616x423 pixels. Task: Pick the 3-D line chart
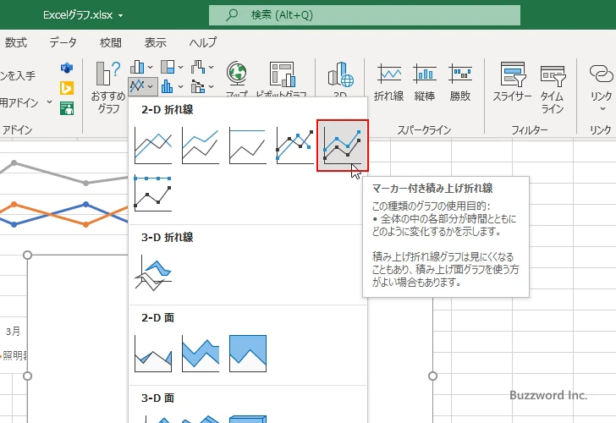[x=152, y=275]
